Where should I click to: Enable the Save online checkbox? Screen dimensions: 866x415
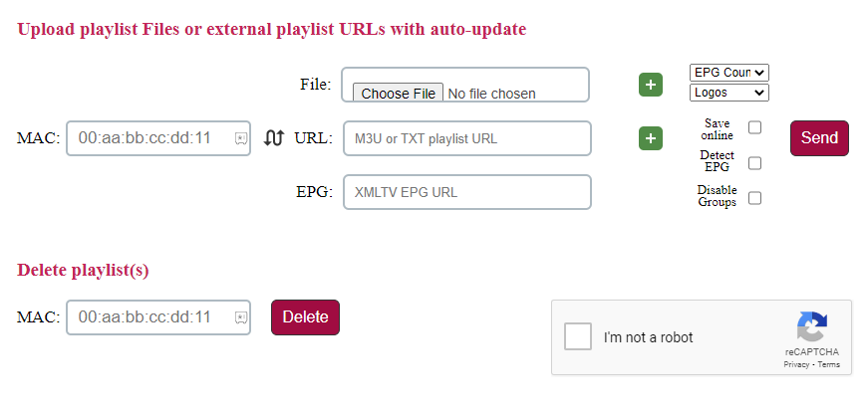point(754,127)
